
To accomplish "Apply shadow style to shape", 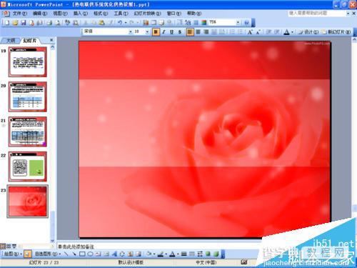I will 208,254.
